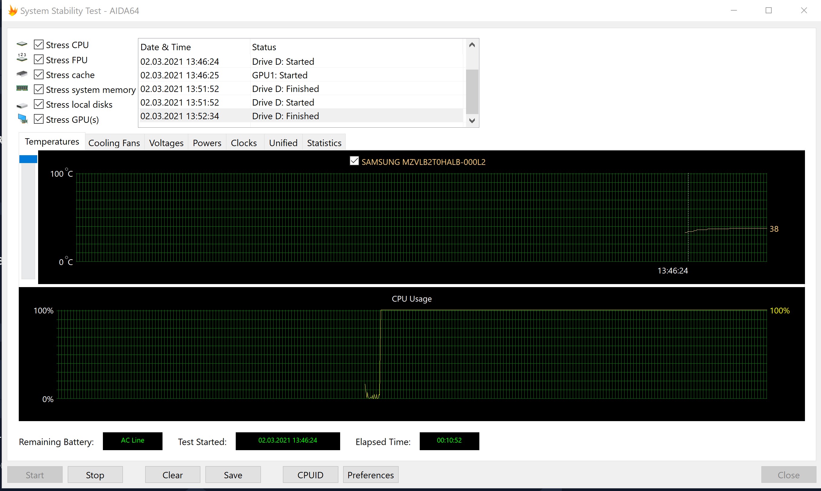The width and height of the screenshot is (821, 491).
Task: Select the 13:51:52 Drive D: Started log row
Action: (301, 102)
